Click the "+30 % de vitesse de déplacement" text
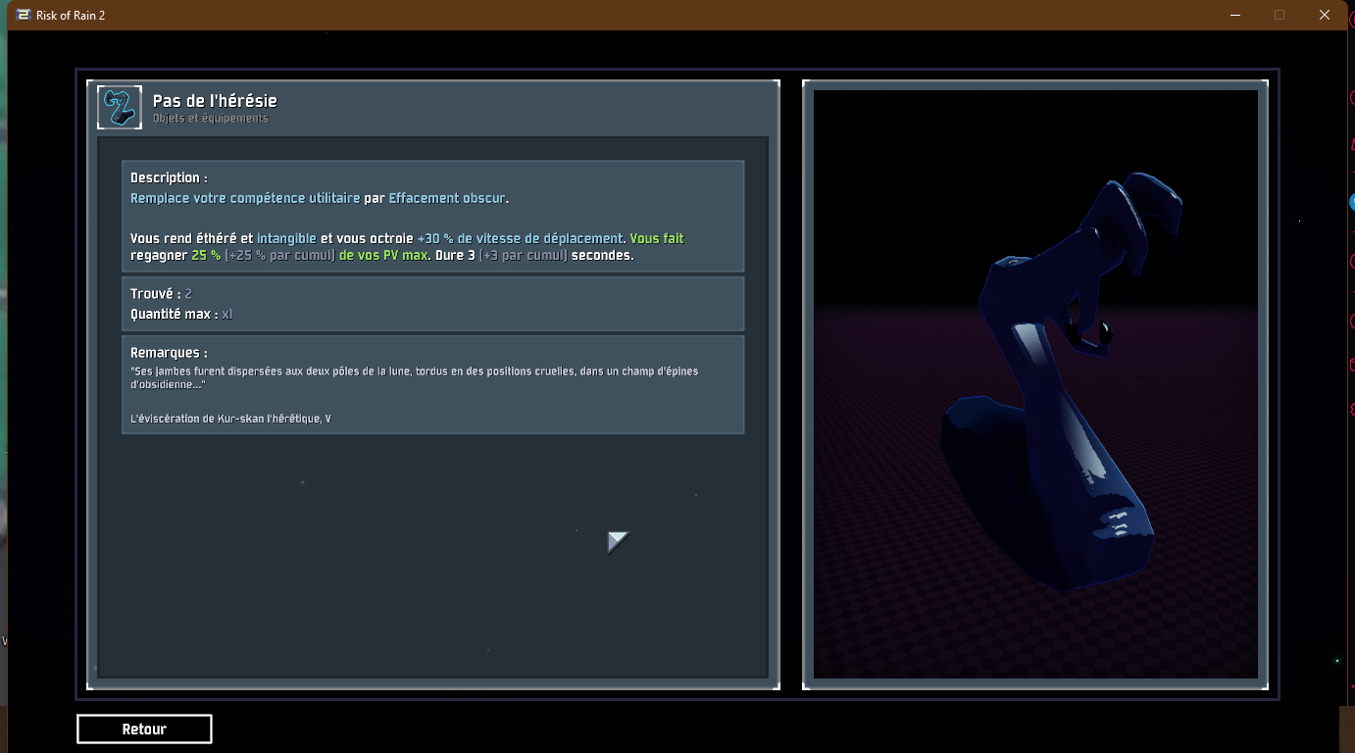This screenshot has width=1355, height=753. pos(520,238)
